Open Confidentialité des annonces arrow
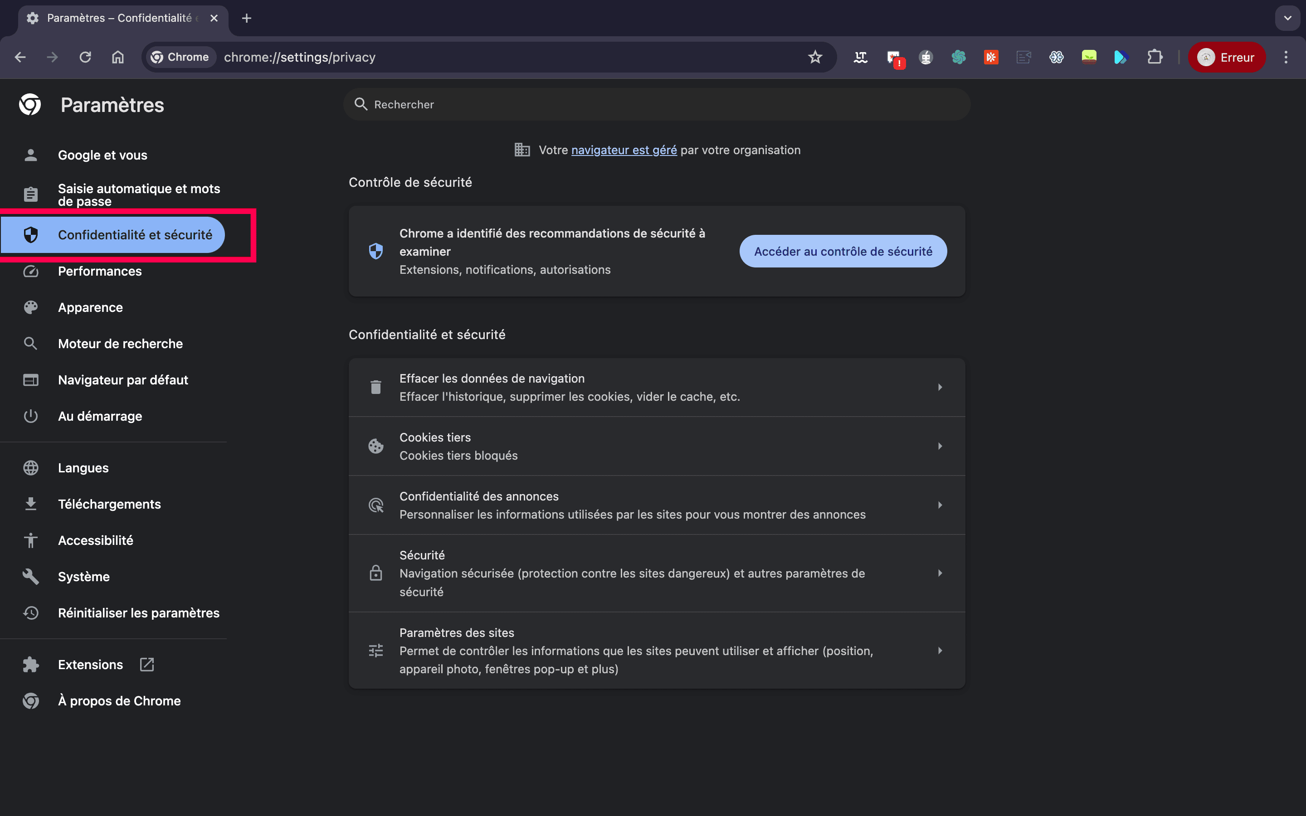The height and width of the screenshot is (816, 1306). [x=940, y=505]
